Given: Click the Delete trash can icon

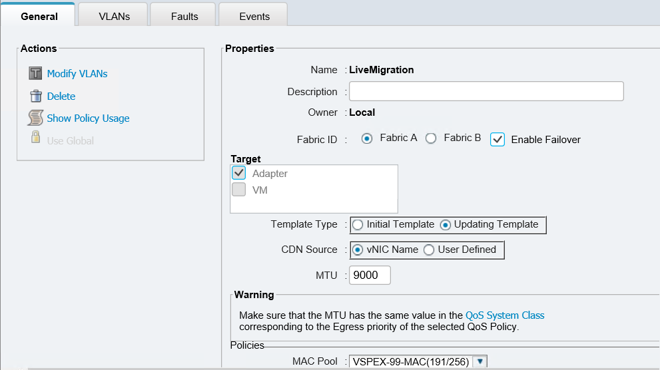Looking at the screenshot, I should pyautogui.click(x=36, y=96).
